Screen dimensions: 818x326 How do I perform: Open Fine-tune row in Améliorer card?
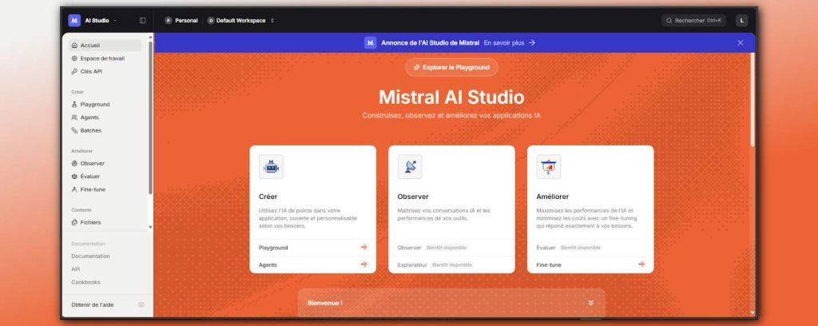pyautogui.click(x=590, y=265)
